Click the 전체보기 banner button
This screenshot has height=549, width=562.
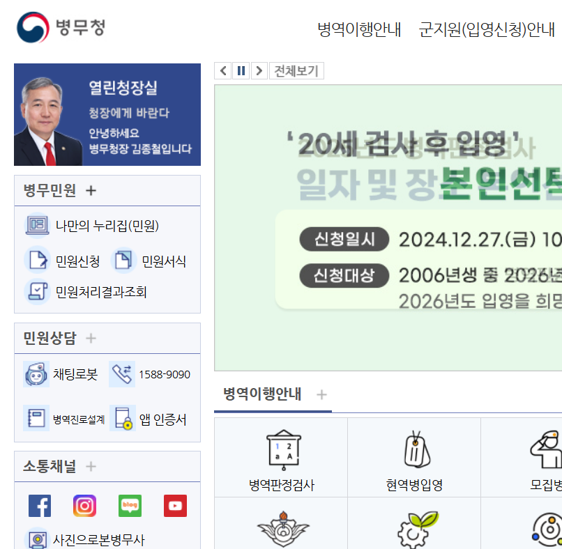point(296,70)
